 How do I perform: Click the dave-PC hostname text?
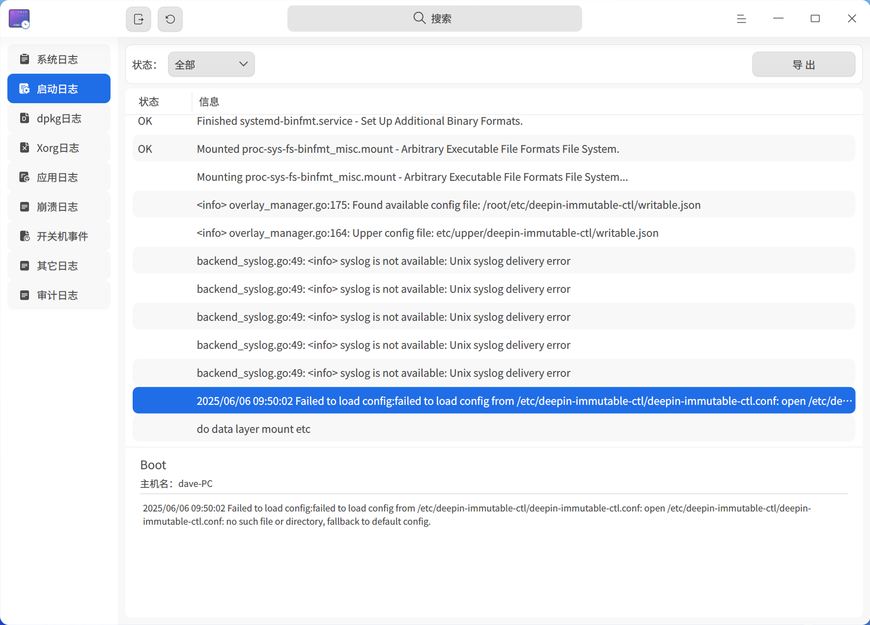pyautogui.click(x=196, y=483)
